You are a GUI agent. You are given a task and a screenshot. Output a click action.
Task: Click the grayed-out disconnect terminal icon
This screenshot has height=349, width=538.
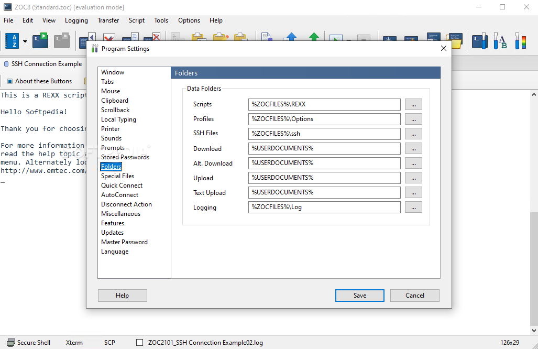click(62, 40)
